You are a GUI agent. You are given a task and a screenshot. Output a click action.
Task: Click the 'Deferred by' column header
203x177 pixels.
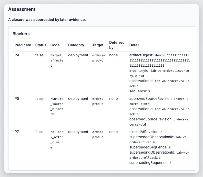coord(117,45)
